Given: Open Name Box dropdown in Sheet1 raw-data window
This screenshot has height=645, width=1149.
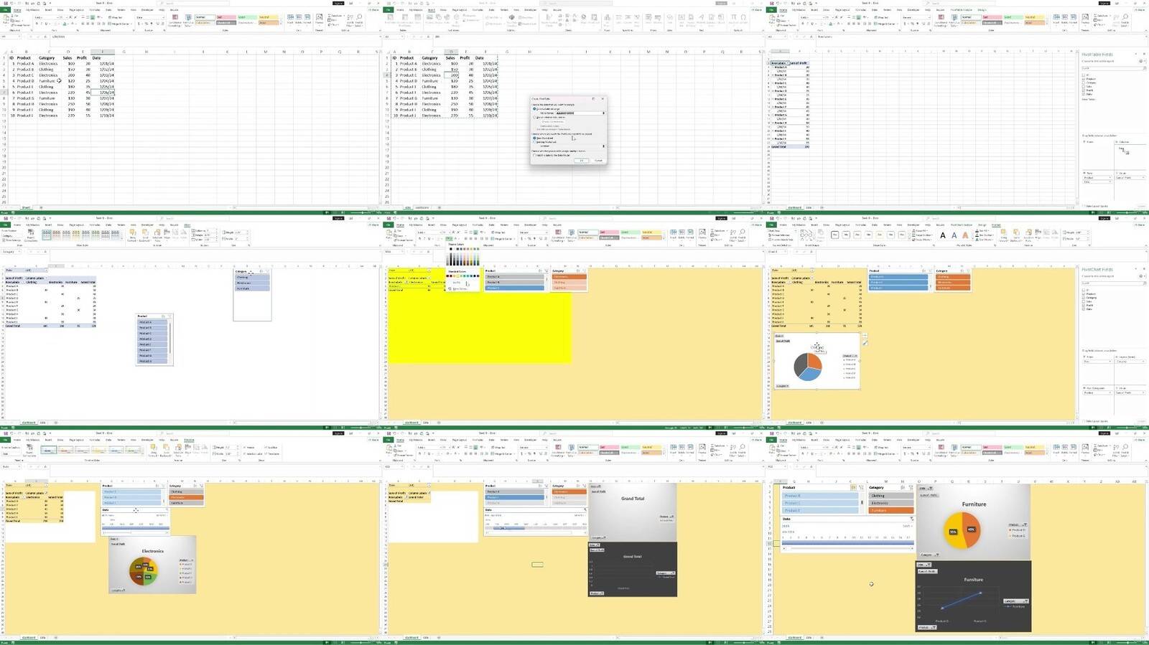Looking at the screenshot, I should (19, 37).
